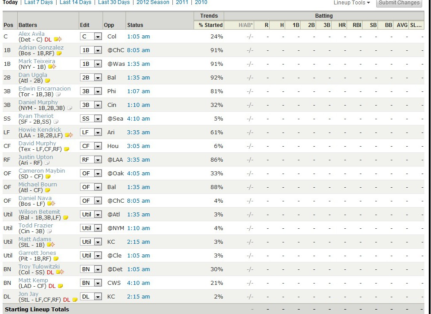The image size is (431, 314).
Task: Open Garrett Jones' yellow note icon
Action: click(x=56, y=259)
